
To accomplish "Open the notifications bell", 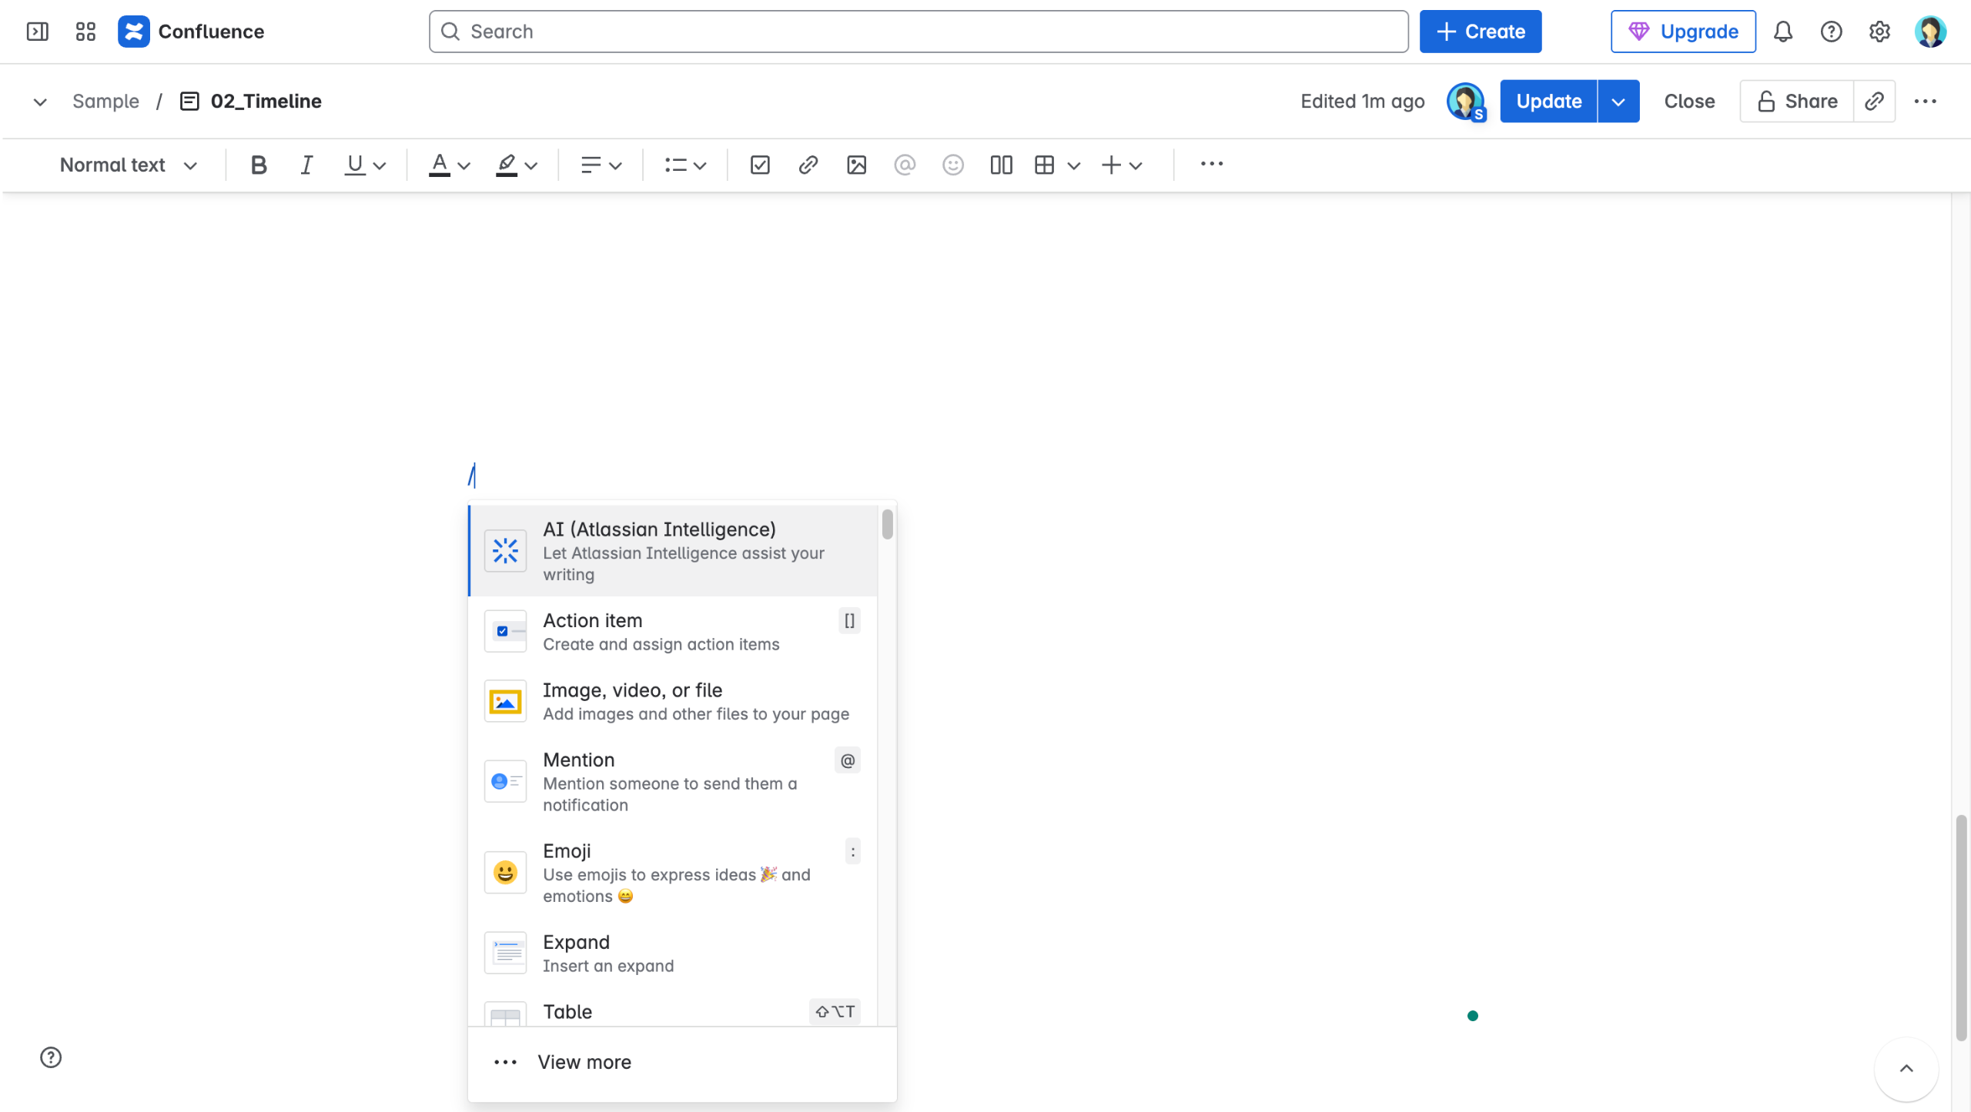I will (1783, 32).
